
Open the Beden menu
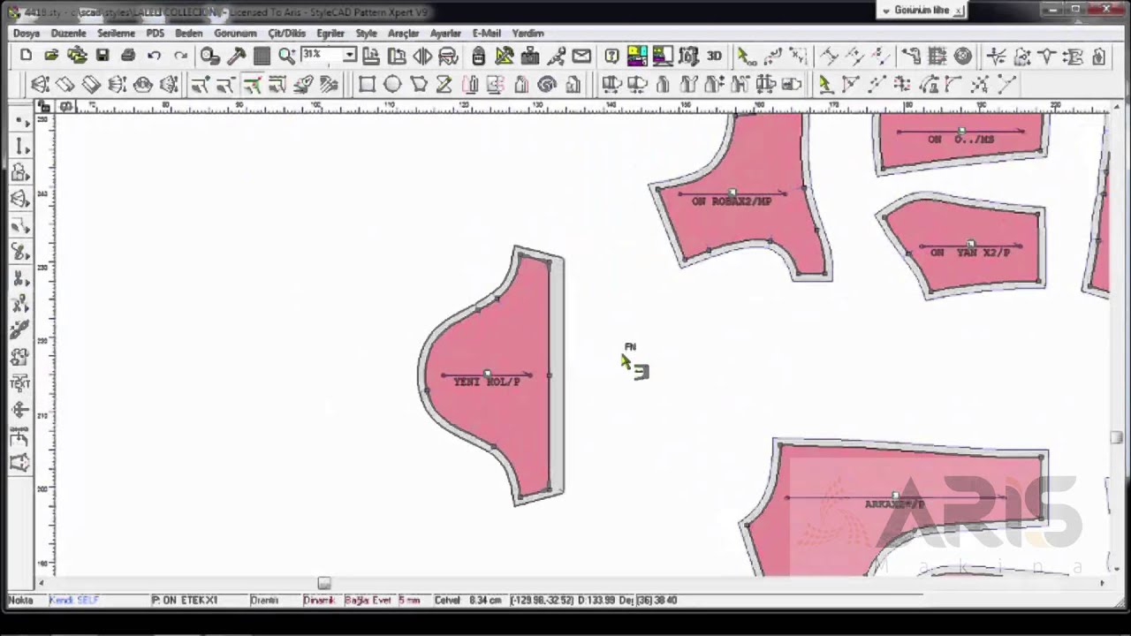pos(188,33)
